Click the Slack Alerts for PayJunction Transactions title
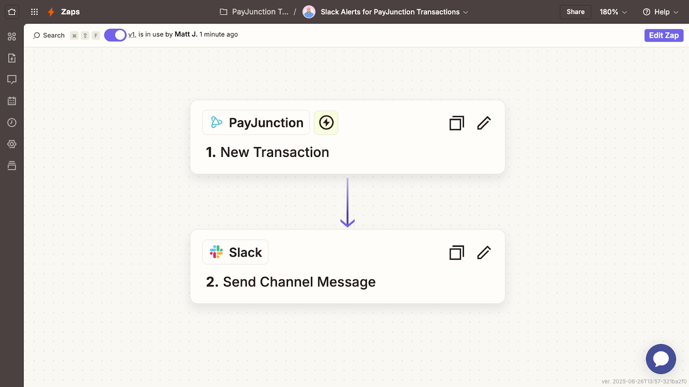Image resolution: width=689 pixels, height=387 pixels. pyautogui.click(x=390, y=12)
